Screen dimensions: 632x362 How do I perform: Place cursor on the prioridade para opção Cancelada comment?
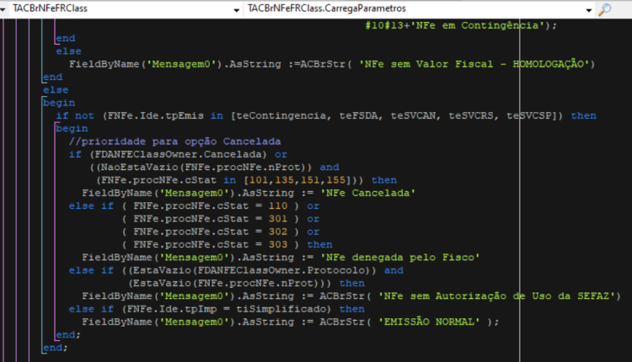[175, 141]
